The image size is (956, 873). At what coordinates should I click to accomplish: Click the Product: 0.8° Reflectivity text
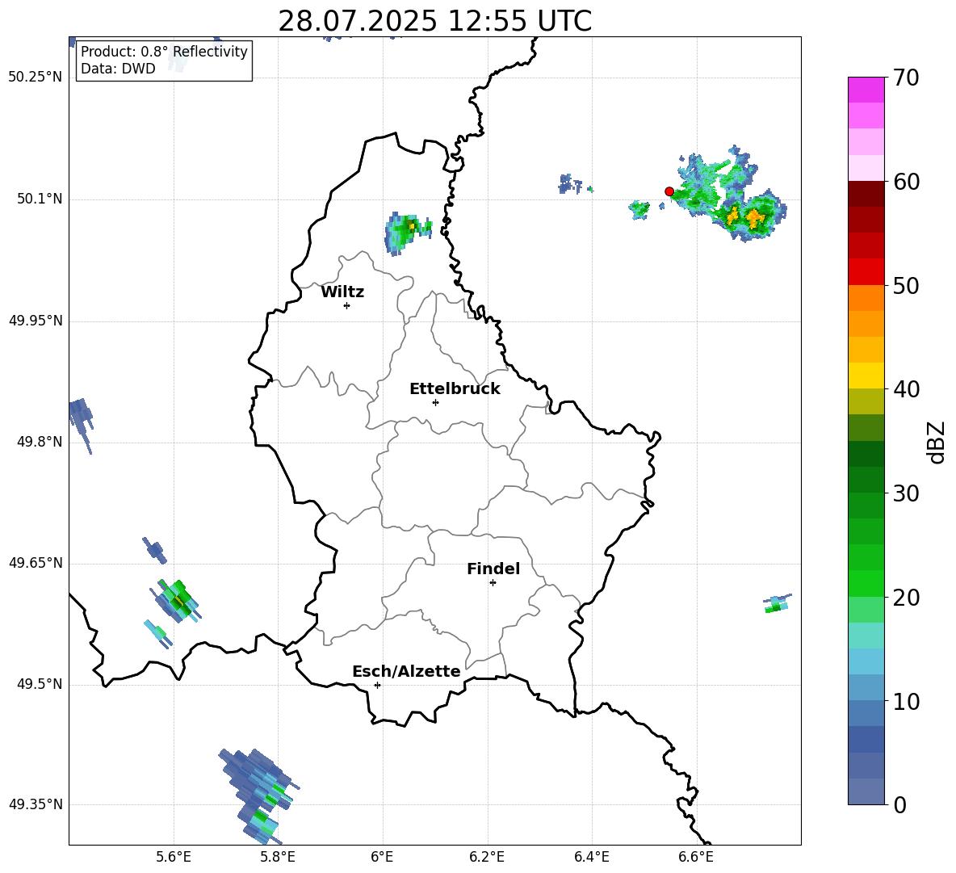[x=164, y=52]
